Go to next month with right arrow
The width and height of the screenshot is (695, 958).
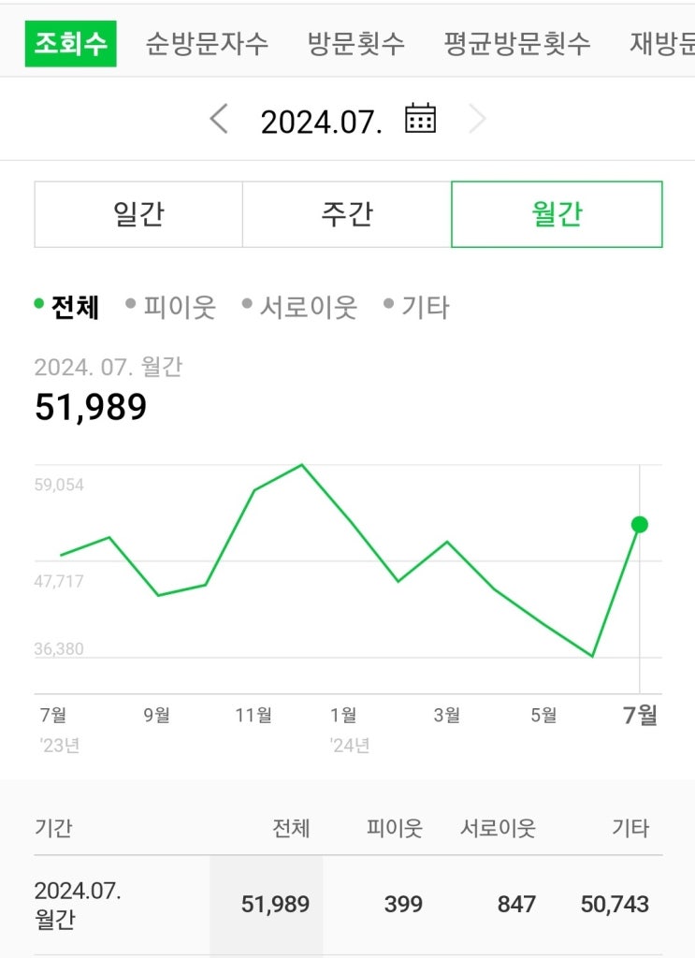pyautogui.click(x=477, y=119)
